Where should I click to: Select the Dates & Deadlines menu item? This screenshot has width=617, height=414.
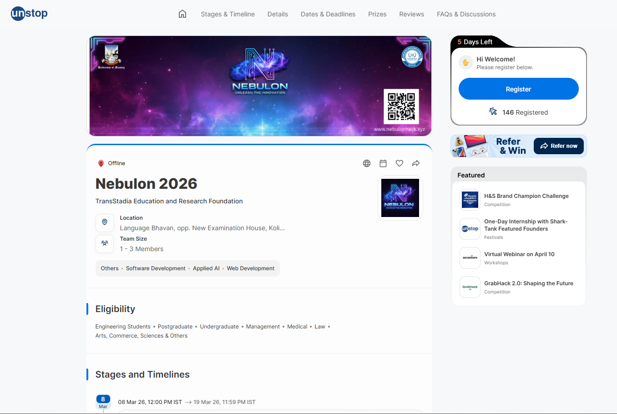[x=328, y=14]
